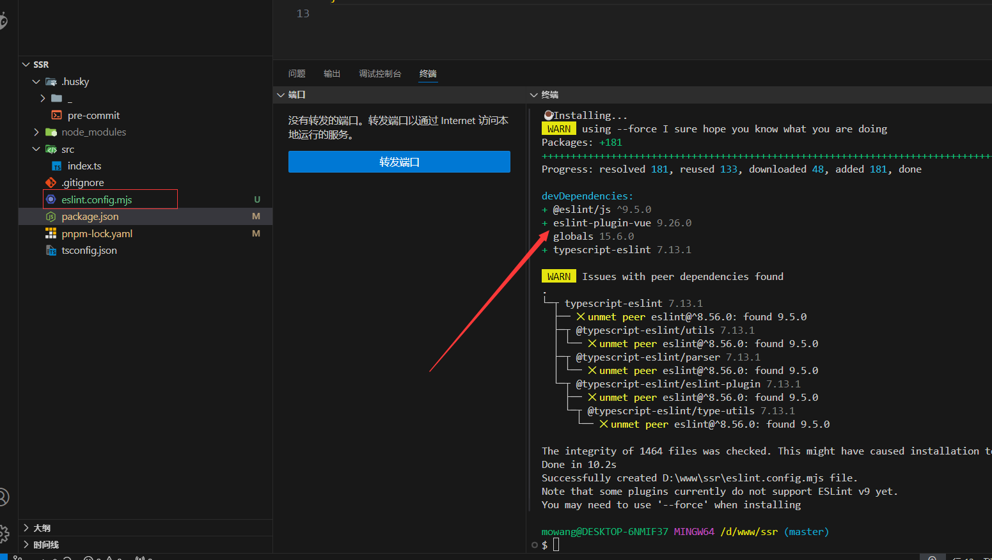The height and width of the screenshot is (560, 992).
Task: Click the .husky folder icon
Action: pos(51,82)
